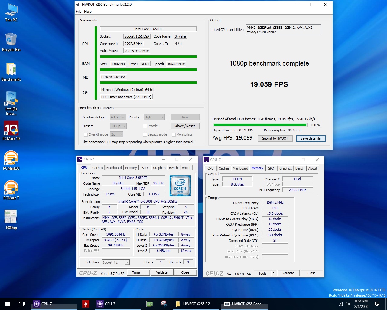Open the Socket #1 selection dropdown
The width and height of the screenshot is (387, 310).
tap(115, 262)
